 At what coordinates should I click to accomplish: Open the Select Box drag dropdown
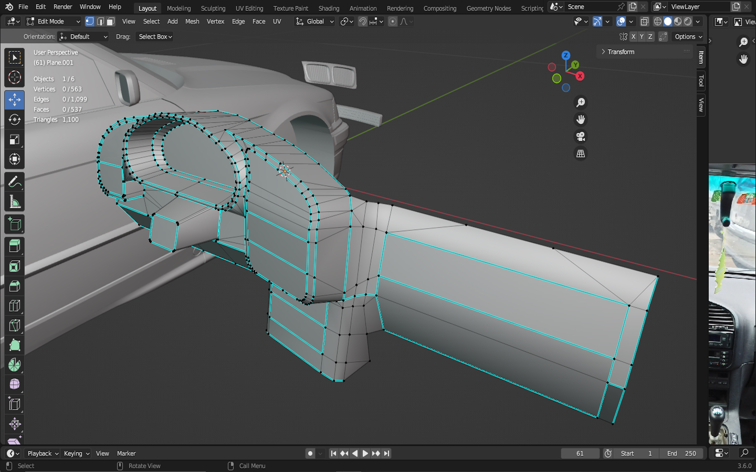tap(155, 37)
